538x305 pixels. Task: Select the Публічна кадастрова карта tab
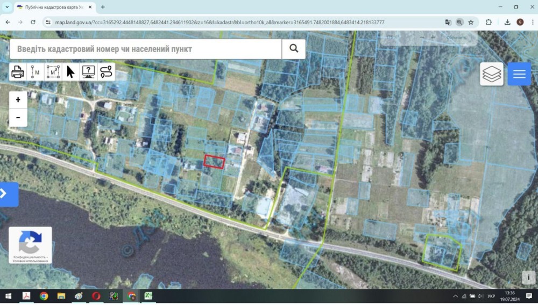(55, 7)
